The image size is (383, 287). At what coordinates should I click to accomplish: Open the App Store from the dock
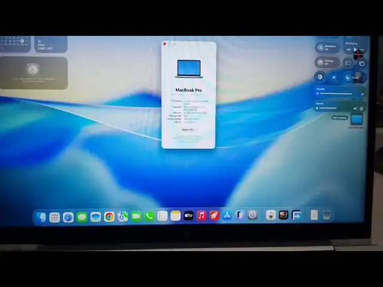(227, 215)
